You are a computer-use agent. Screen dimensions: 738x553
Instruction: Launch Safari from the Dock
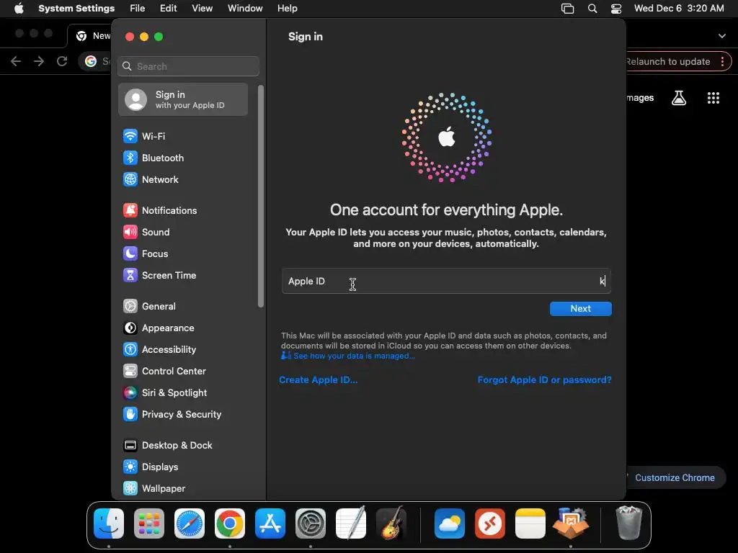click(x=190, y=523)
